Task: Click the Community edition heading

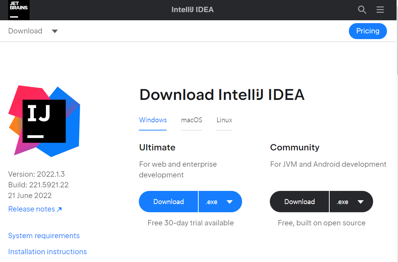Action: pyautogui.click(x=295, y=148)
